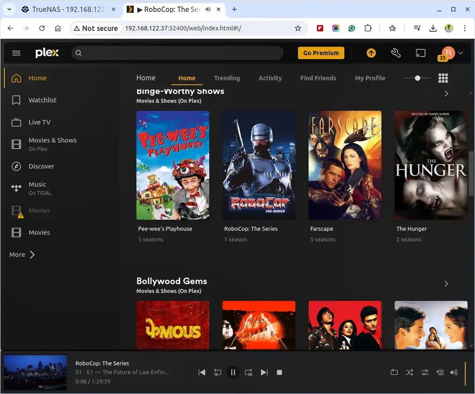The image size is (475, 394).
Task: Switch to the highlighted Home tab
Action: coord(187,78)
